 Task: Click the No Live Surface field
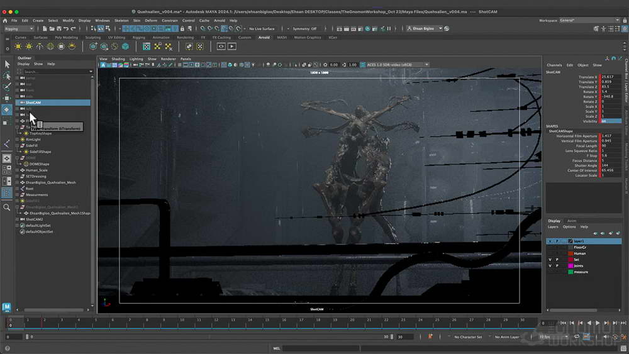pos(262,29)
